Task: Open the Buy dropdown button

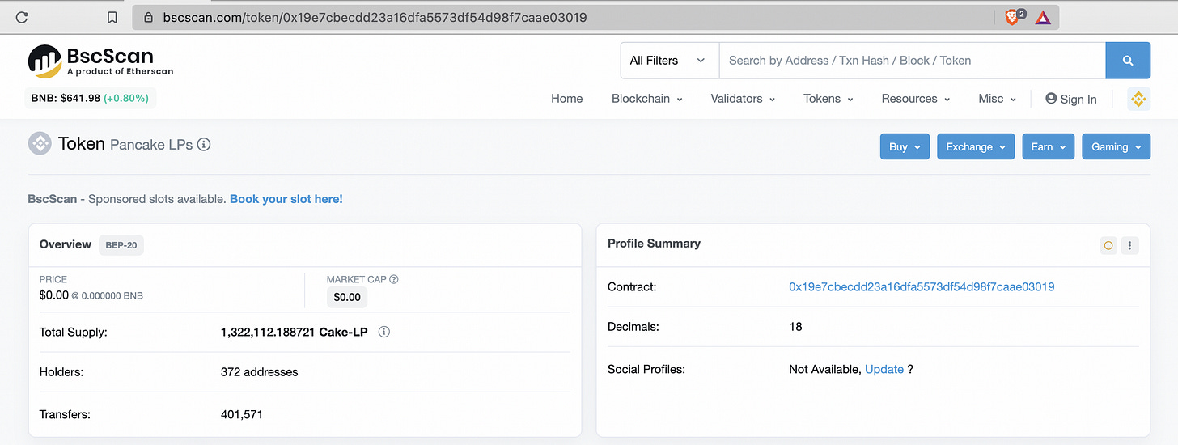Action: coord(905,146)
